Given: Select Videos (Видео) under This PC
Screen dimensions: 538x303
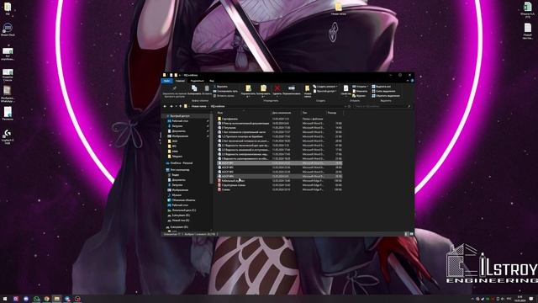Looking at the screenshot, I should [x=174, y=175].
